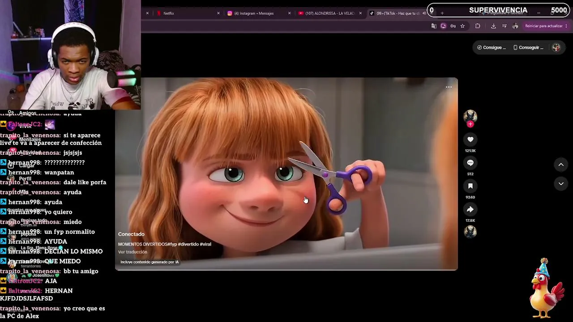Open the video's three-dot more options
This screenshot has height=322, width=573.
coord(449,87)
